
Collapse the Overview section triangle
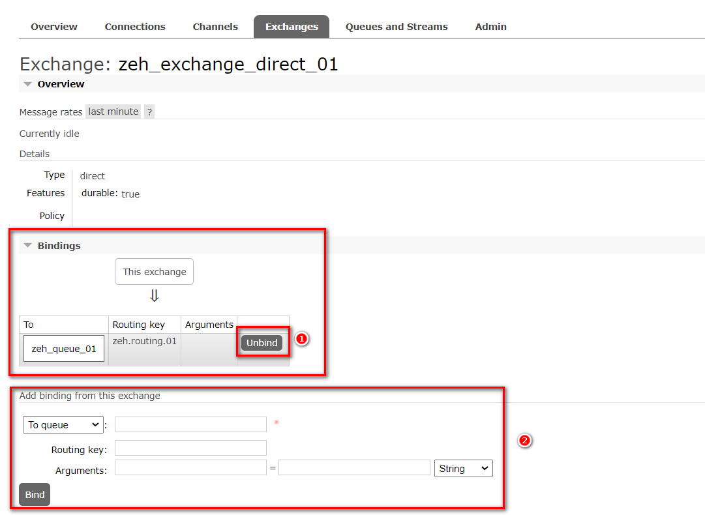(x=28, y=84)
